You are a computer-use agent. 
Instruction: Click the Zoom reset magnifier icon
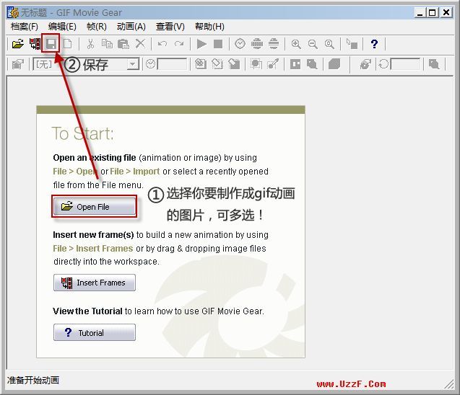pyautogui.click(x=329, y=44)
